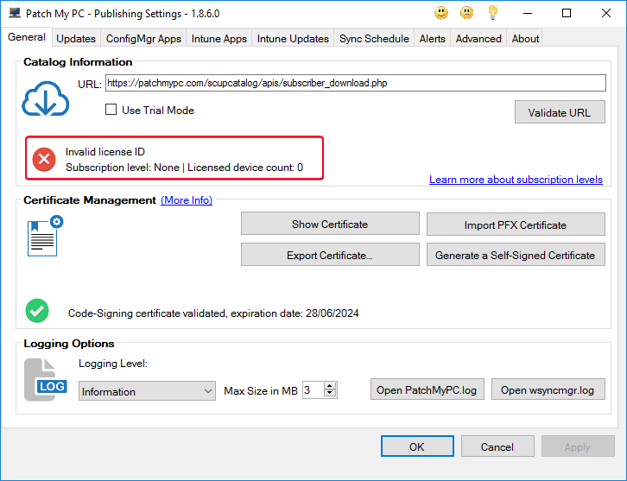Maximize the Publishing Settings window

[x=567, y=13]
